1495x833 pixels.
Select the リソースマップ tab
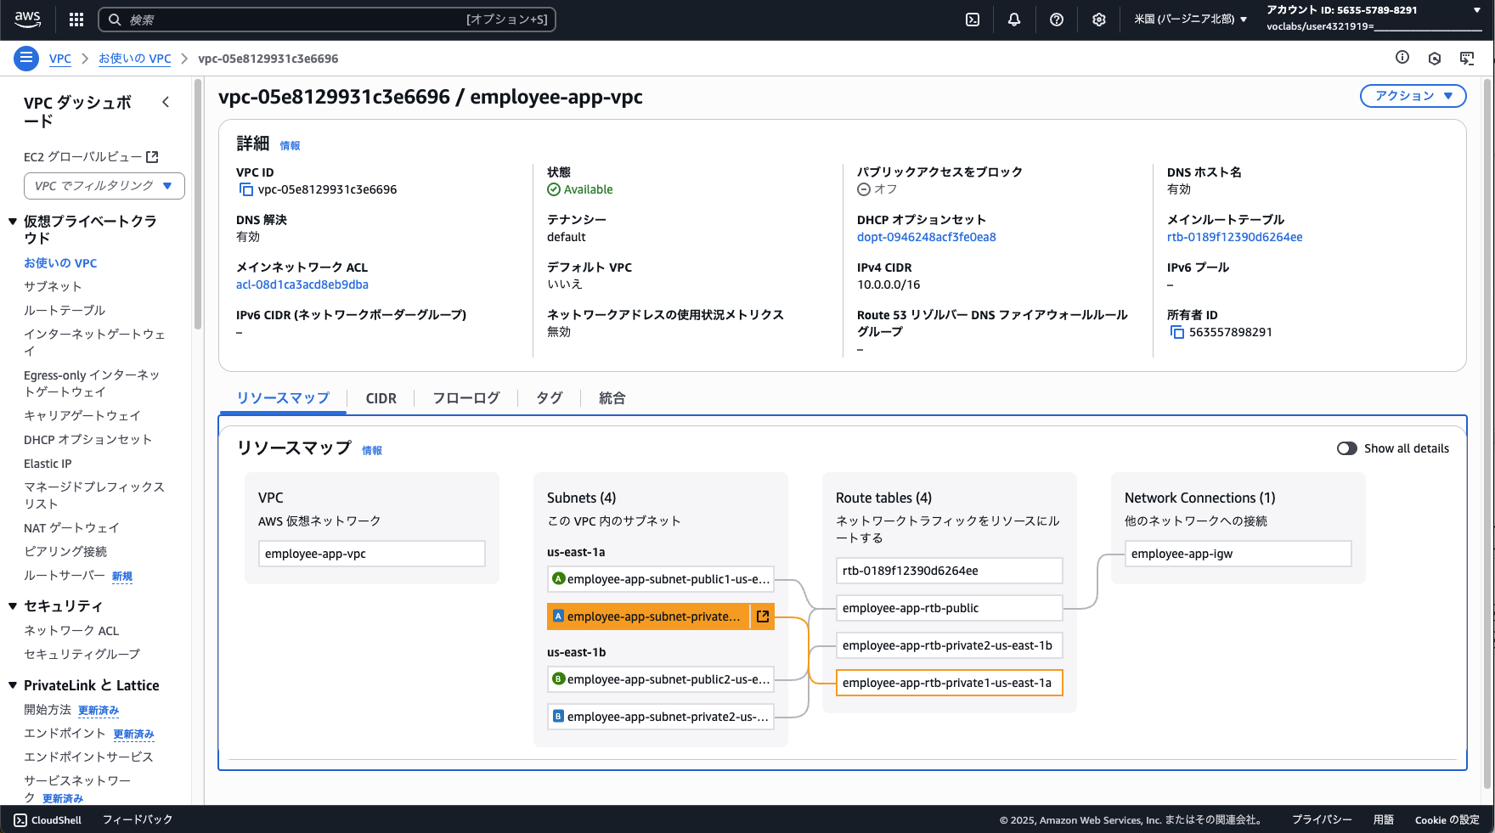coord(283,398)
